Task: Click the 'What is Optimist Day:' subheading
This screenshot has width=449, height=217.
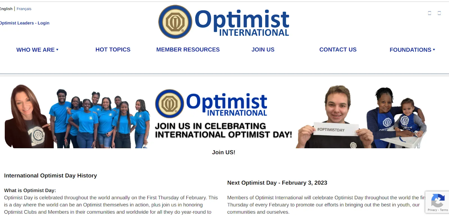Action: coord(30,190)
